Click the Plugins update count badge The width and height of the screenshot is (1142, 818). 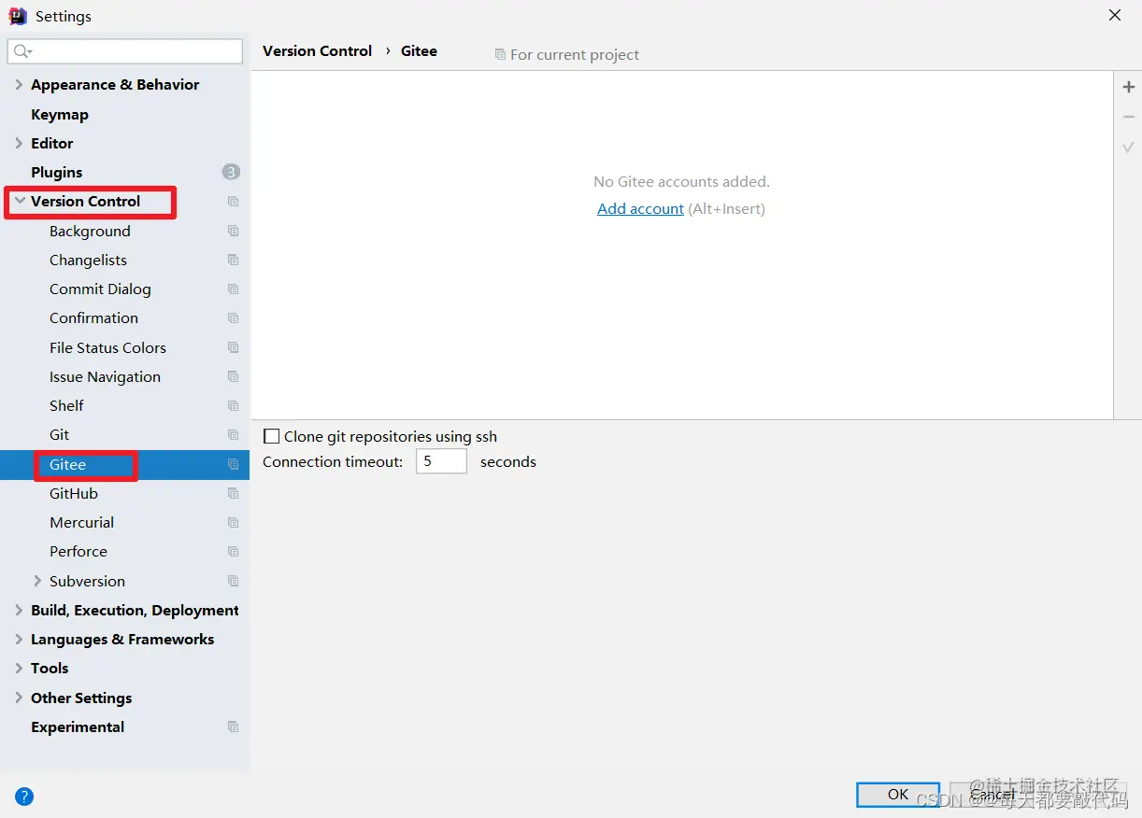[231, 172]
